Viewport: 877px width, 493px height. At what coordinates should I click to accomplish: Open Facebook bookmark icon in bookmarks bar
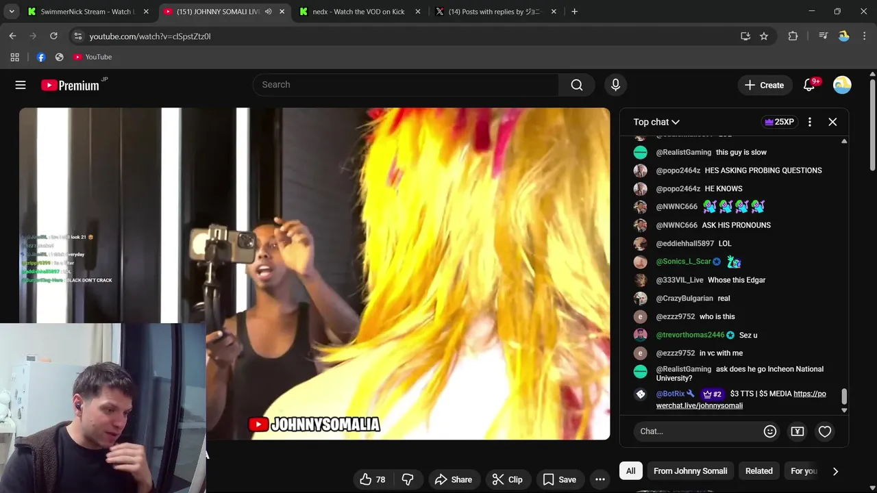pos(41,57)
